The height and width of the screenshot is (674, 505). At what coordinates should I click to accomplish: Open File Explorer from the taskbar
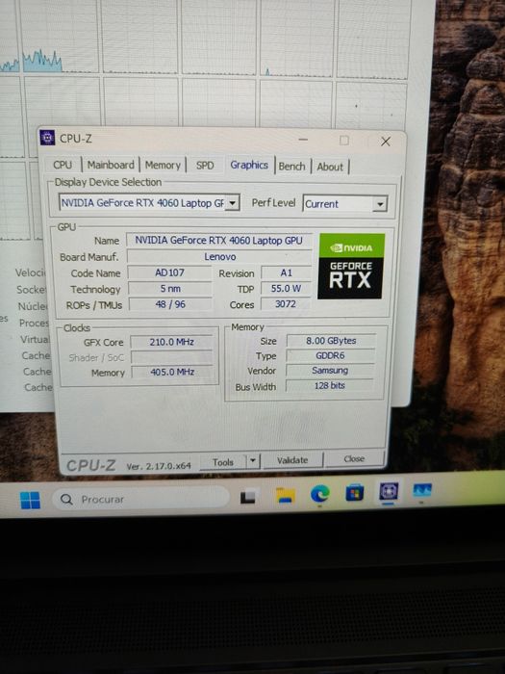tap(285, 495)
